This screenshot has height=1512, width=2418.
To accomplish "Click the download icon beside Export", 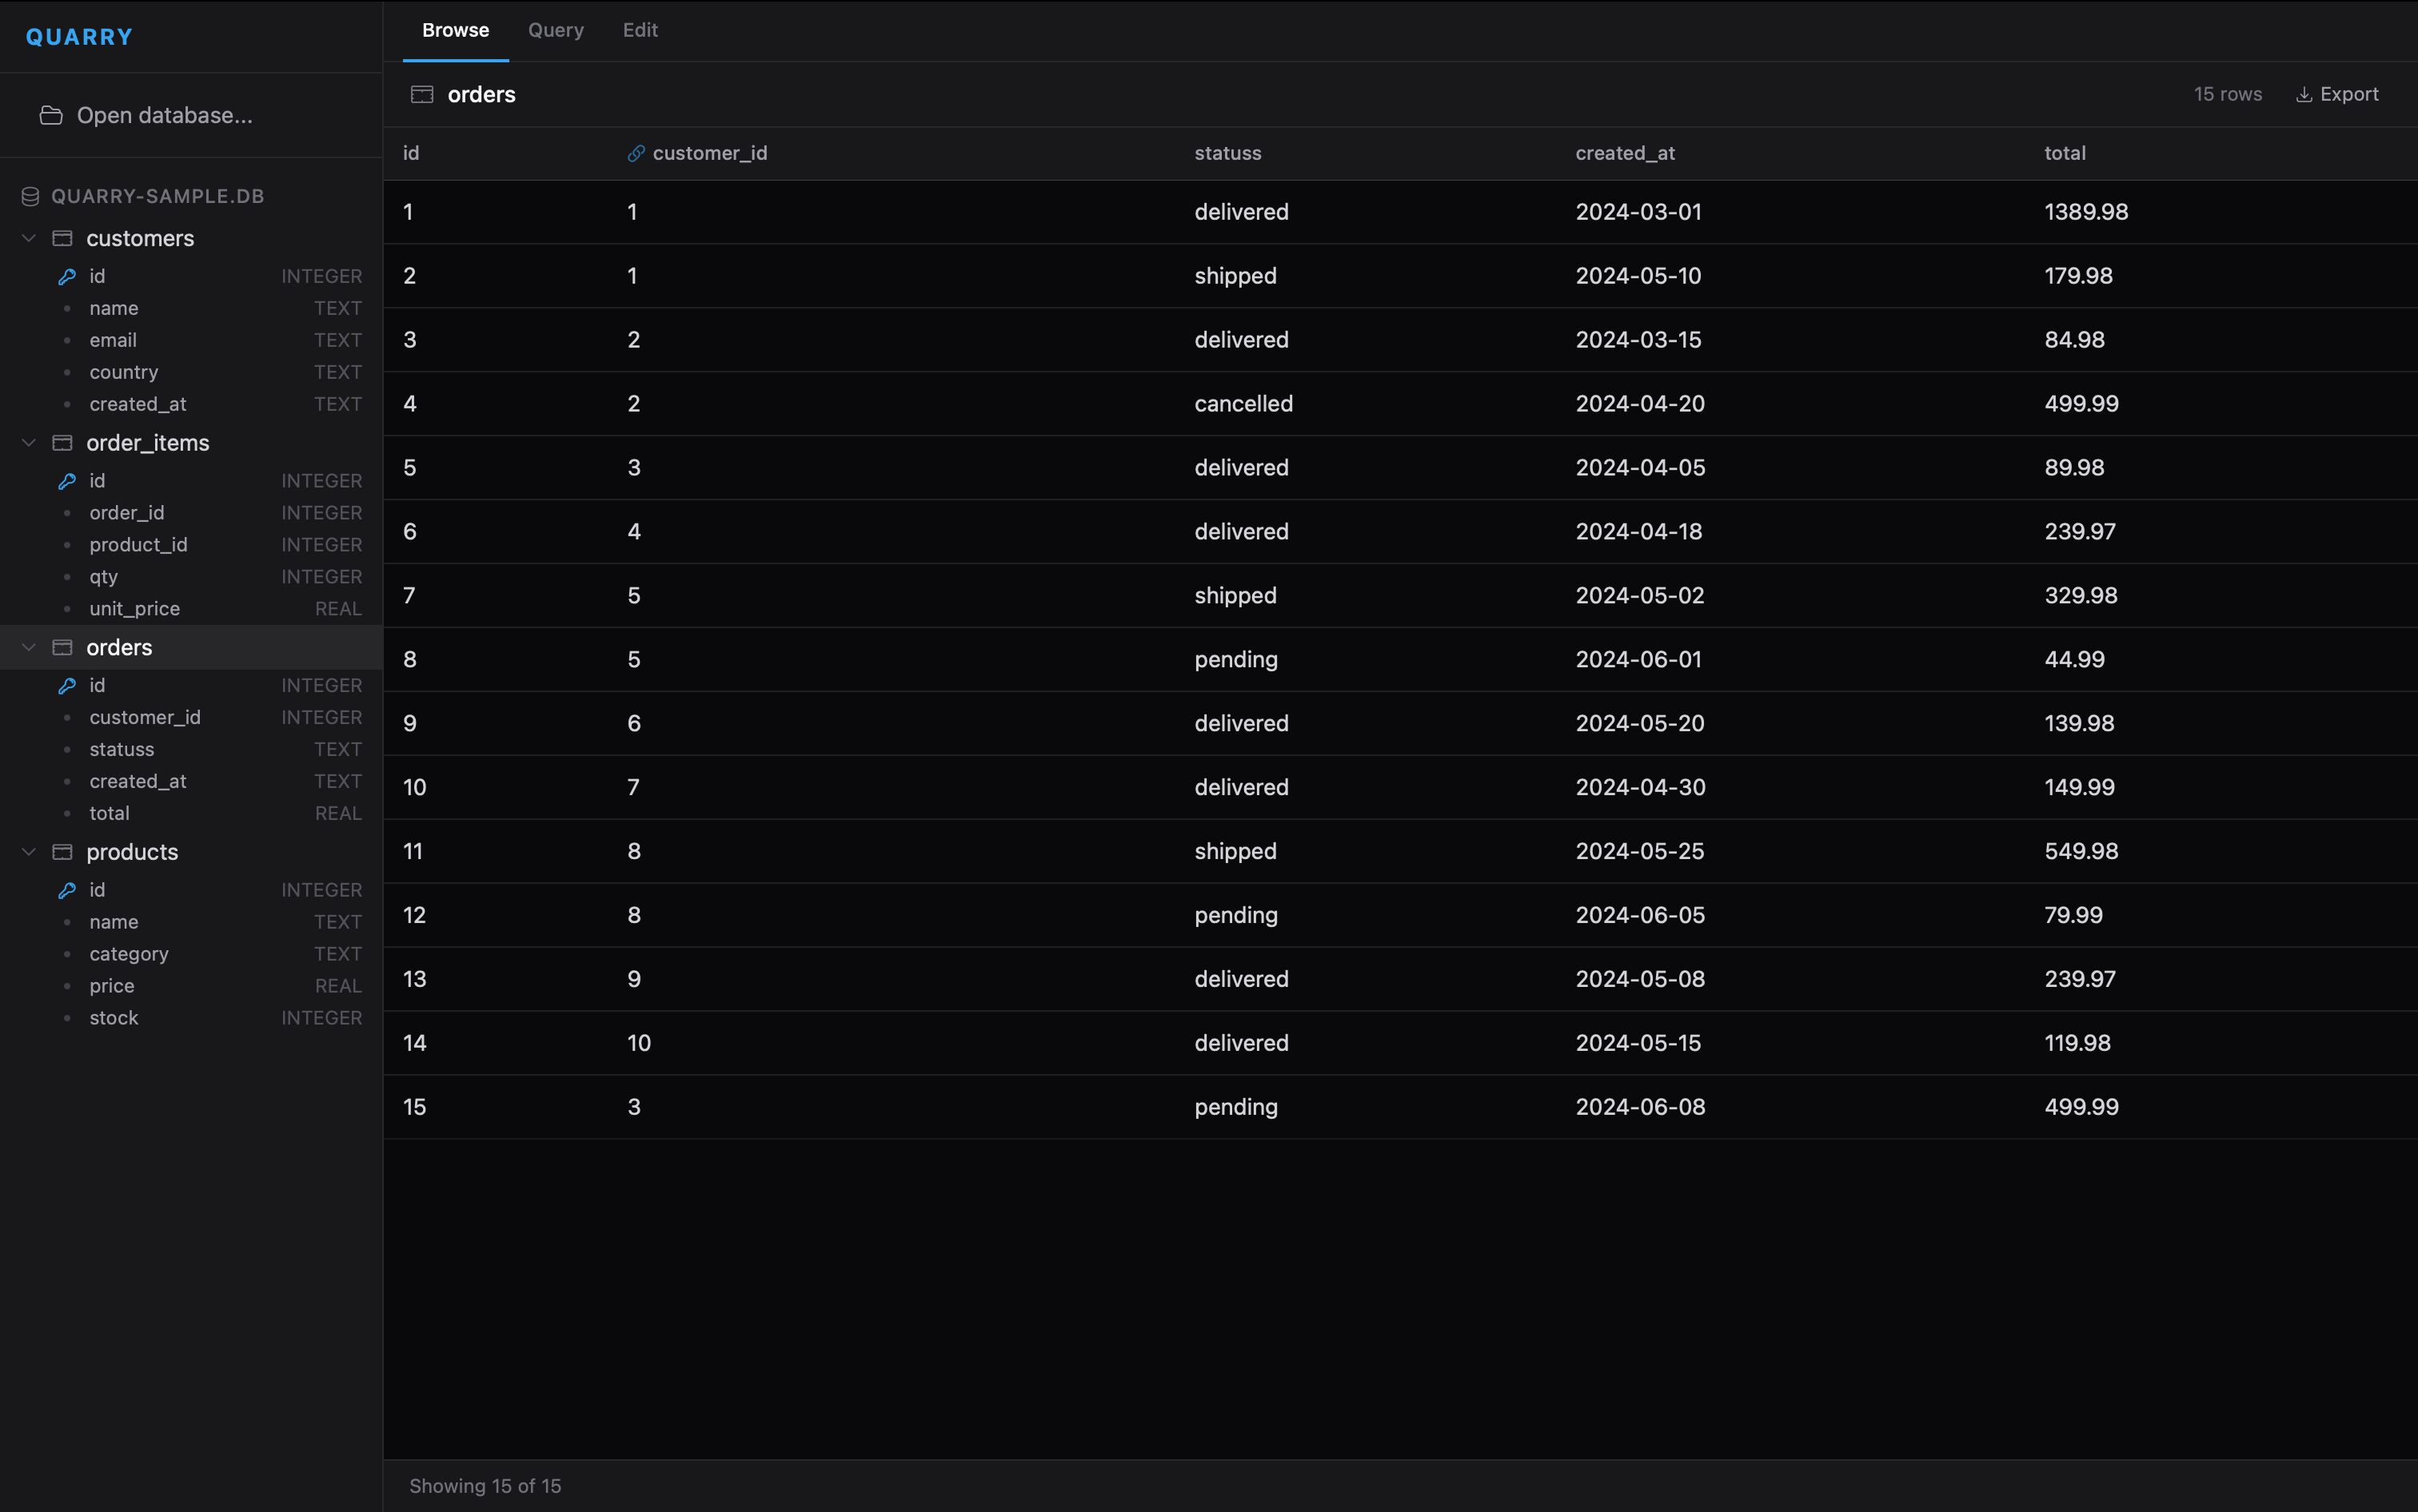I will [2303, 94].
